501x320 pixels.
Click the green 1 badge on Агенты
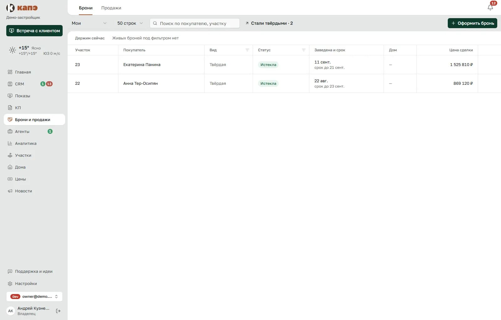click(x=50, y=131)
